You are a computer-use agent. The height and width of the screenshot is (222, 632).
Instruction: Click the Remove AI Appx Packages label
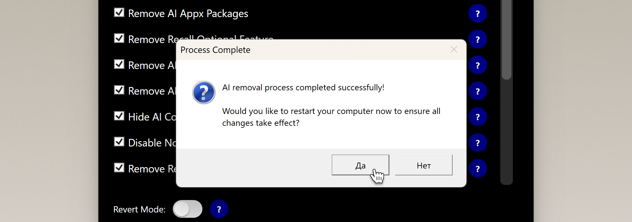pos(188,14)
